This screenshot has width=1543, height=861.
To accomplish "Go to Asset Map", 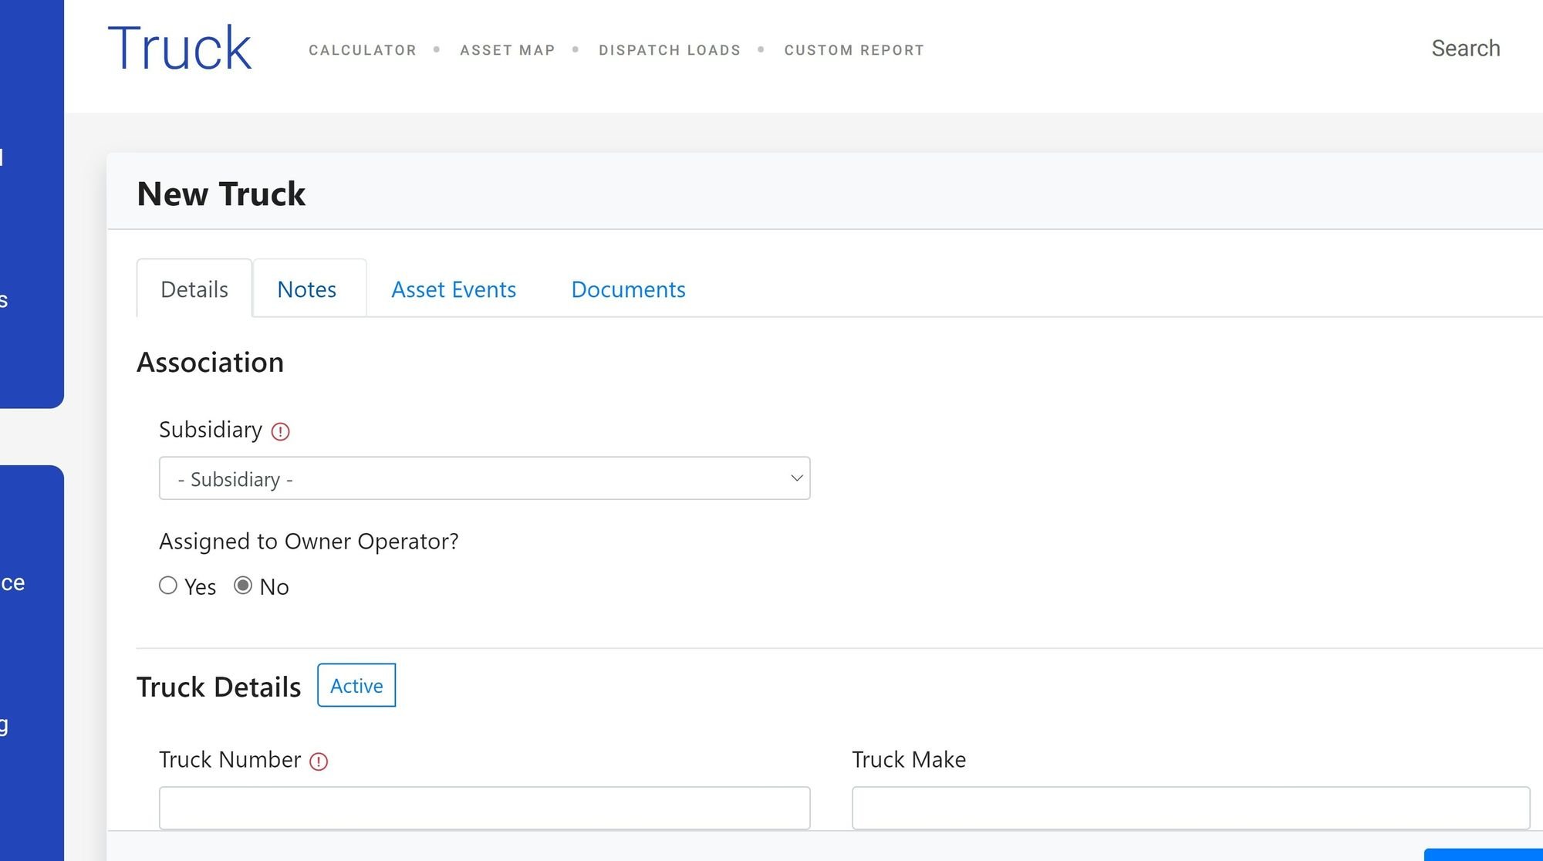I will (508, 50).
